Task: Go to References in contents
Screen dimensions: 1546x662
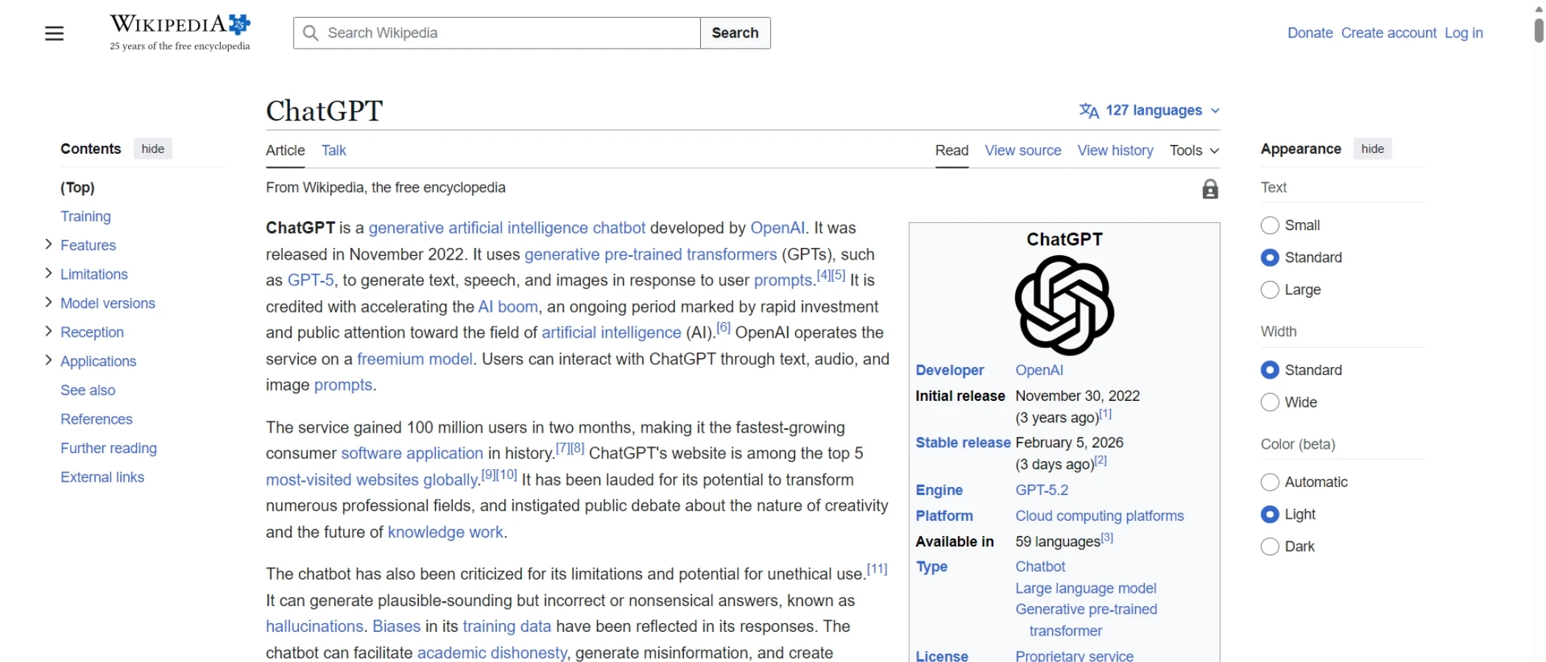Action: 96,419
